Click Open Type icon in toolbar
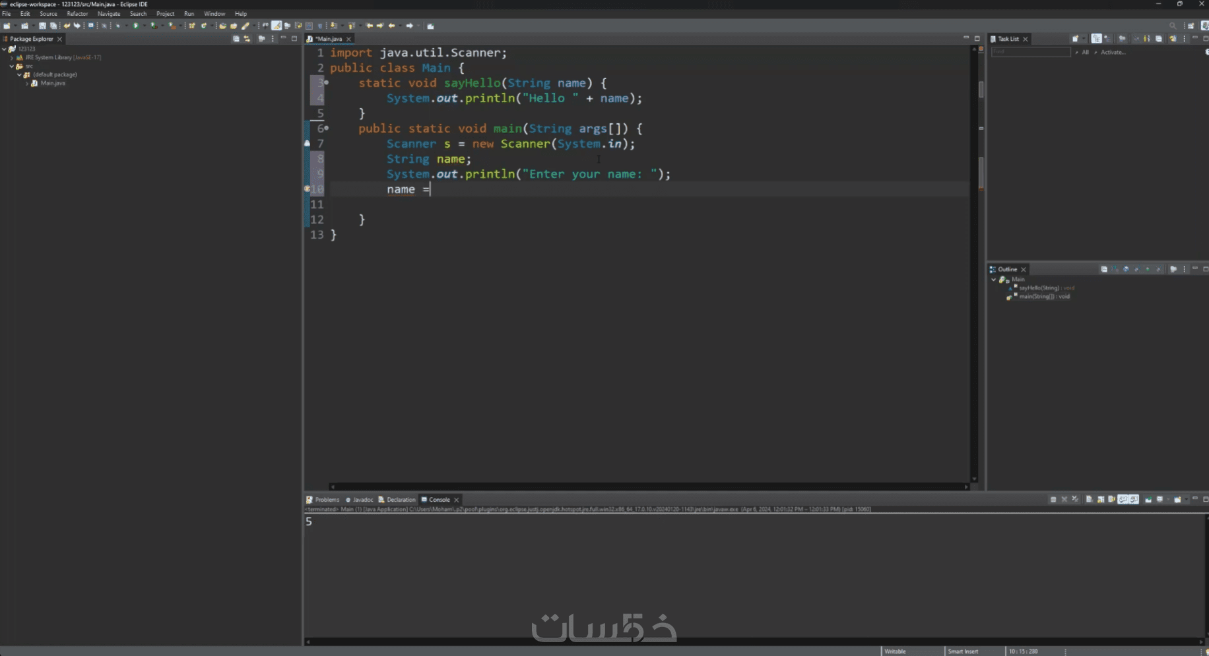Image resolution: width=1209 pixels, height=656 pixels. [x=222, y=26]
